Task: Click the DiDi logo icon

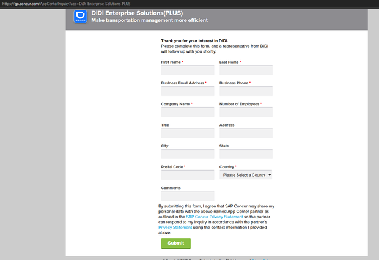Action: [x=80, y=17]
